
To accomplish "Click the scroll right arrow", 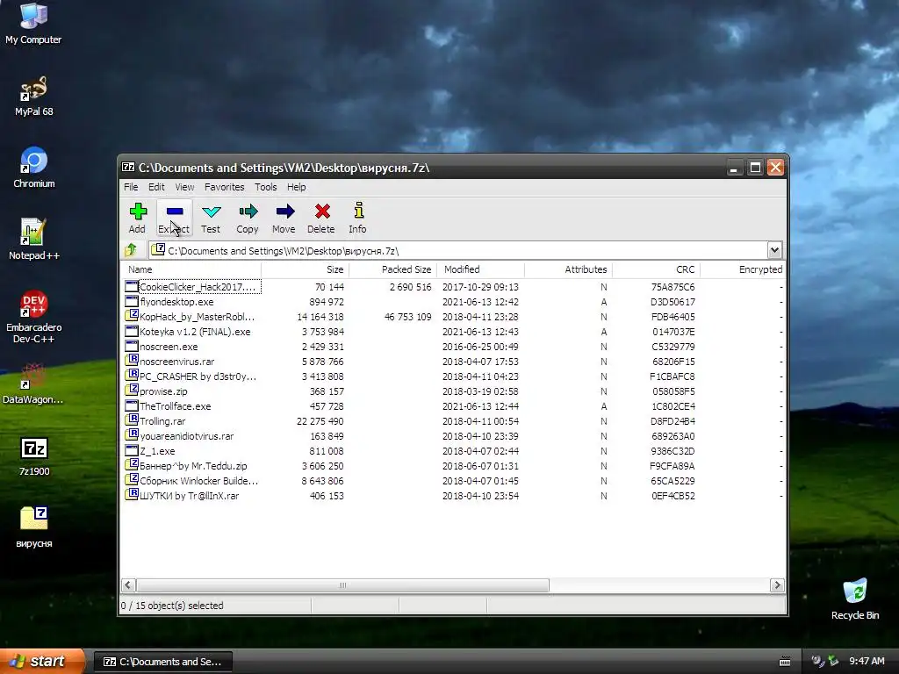I will click(x=777, y=585).
